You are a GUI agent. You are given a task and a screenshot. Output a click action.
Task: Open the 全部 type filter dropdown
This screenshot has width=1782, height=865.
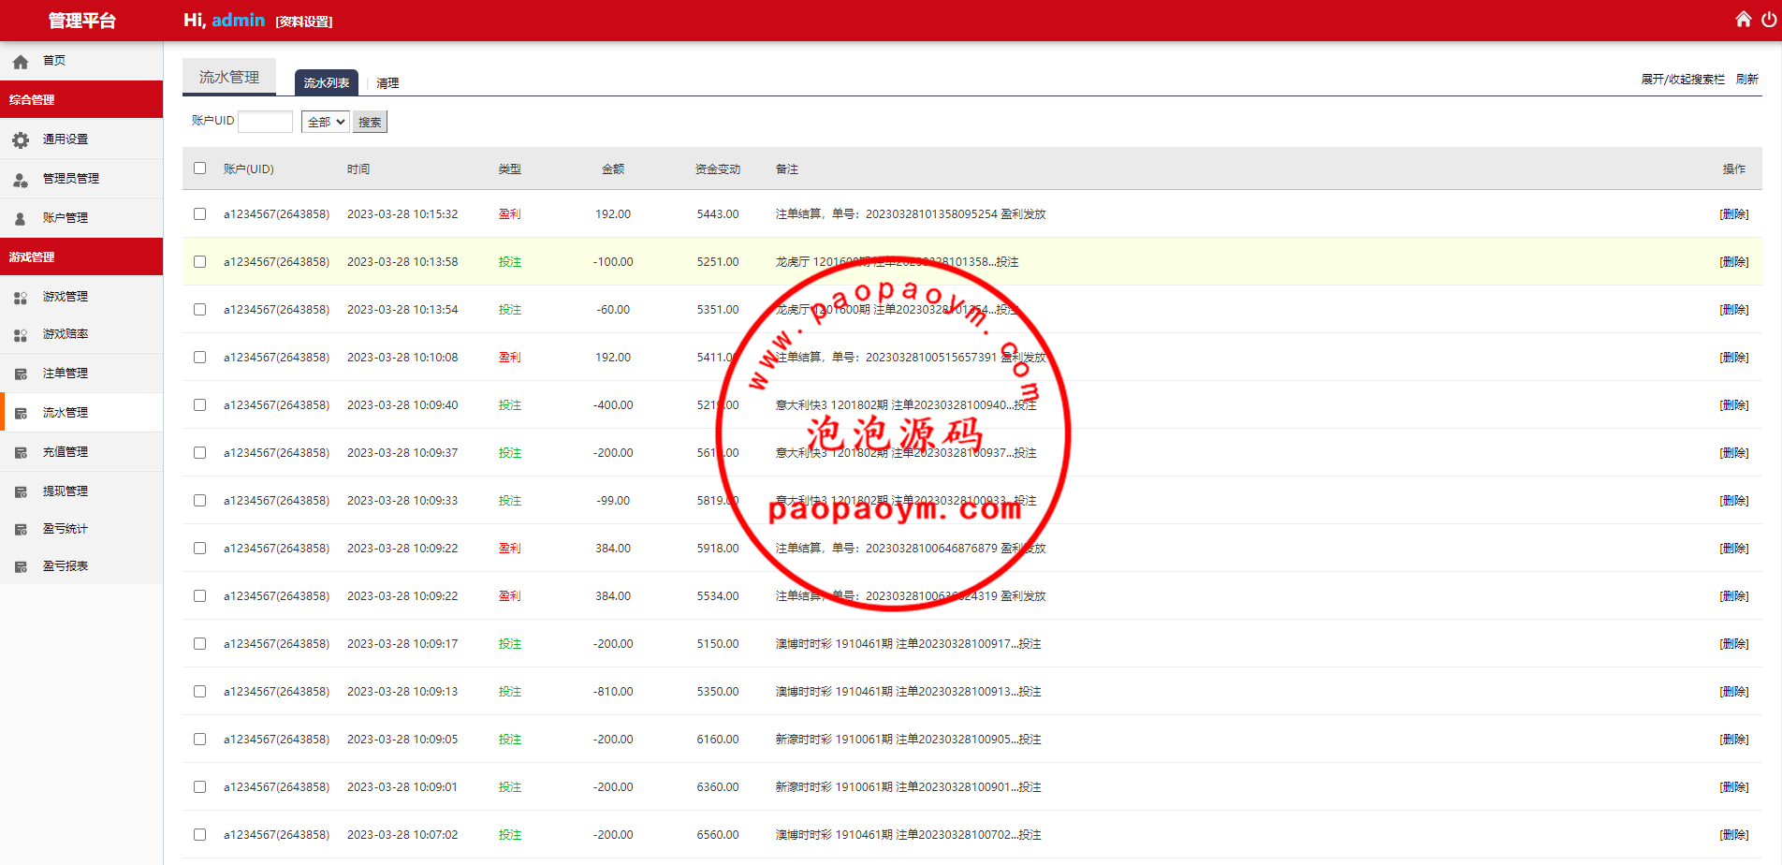point(325,122)
